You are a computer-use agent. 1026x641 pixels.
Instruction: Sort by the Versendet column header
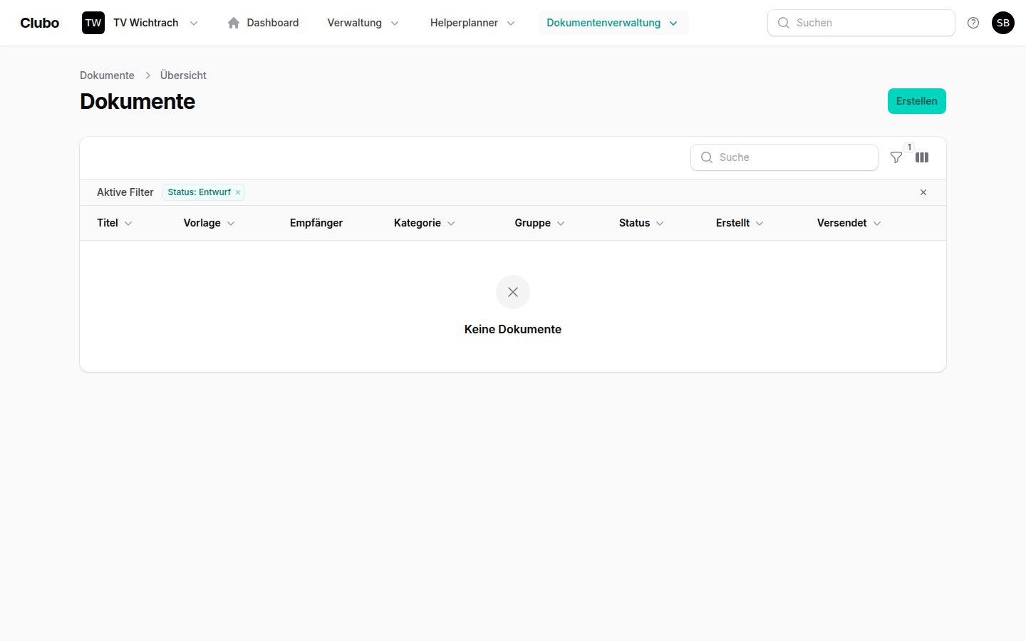pyautogui.click(x=848, y=223)
